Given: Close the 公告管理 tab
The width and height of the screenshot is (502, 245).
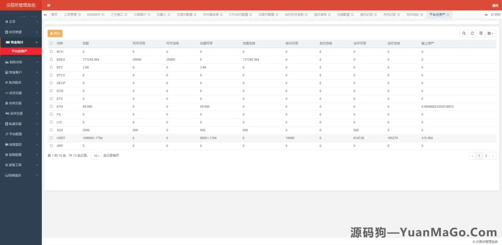Looking at the screenshot, I should tap(79, 15).
